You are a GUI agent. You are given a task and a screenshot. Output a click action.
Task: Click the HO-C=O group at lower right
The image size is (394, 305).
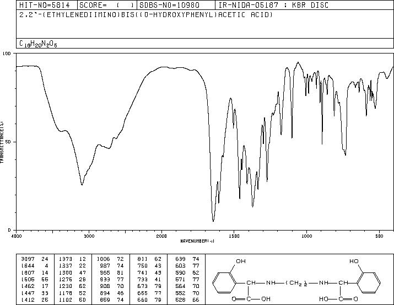click(338, 299)
